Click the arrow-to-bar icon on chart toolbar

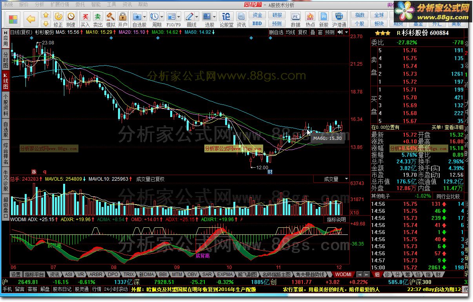point(340,32)
